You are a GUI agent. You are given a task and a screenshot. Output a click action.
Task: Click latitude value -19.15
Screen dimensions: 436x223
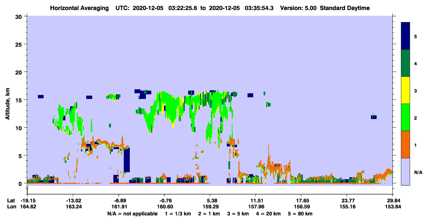[28, 201]
